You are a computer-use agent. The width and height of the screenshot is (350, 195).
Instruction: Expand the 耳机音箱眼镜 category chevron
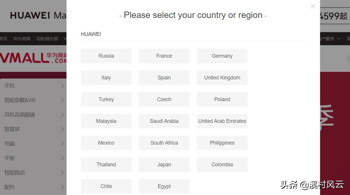pos(62,114)
